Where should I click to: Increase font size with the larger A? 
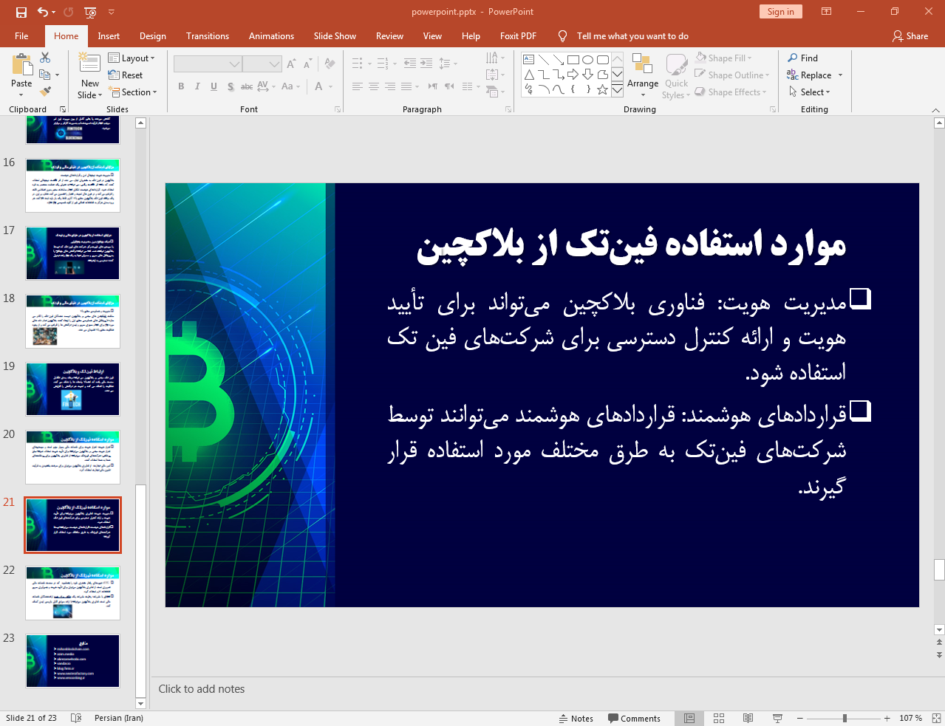click(291, 64)
